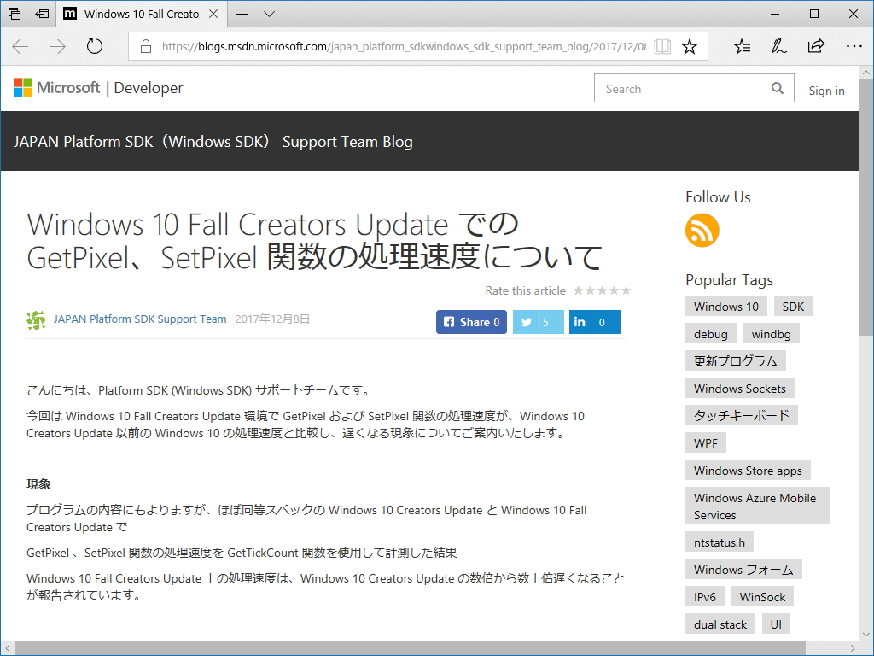The width and height of the screenshot is (874, 656).
Task: Start a Web Note with Windows Ink
Action: (x=778, y=46)
